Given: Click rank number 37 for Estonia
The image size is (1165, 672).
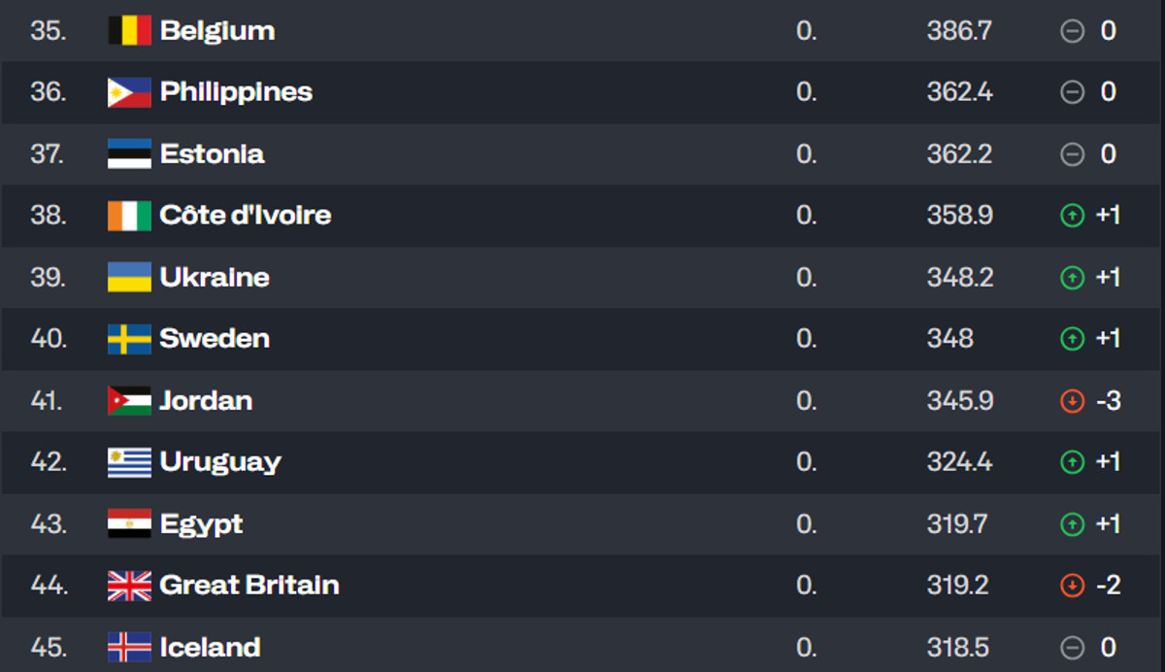Looking at the screenshot, I should 48,154.
